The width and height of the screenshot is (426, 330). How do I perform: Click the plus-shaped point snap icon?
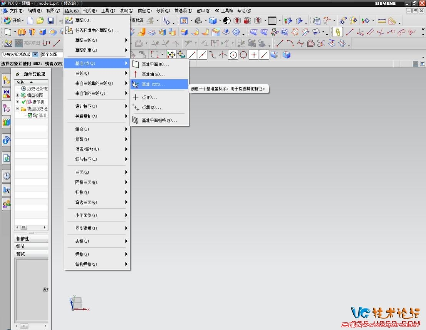click(254, 55)
